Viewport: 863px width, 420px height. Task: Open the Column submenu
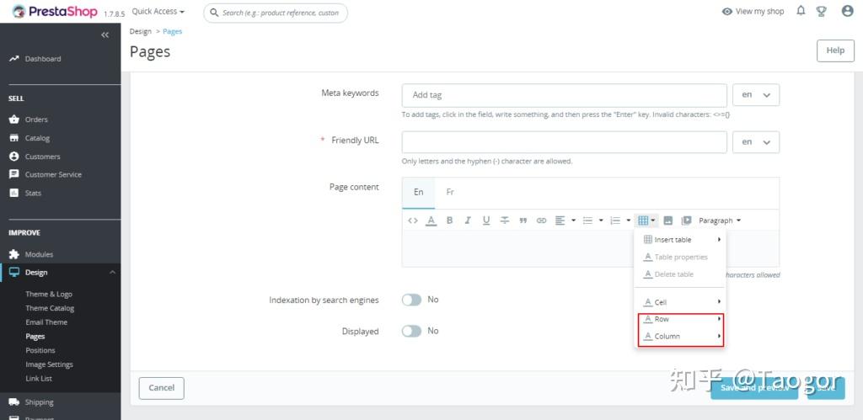(680, 337)
